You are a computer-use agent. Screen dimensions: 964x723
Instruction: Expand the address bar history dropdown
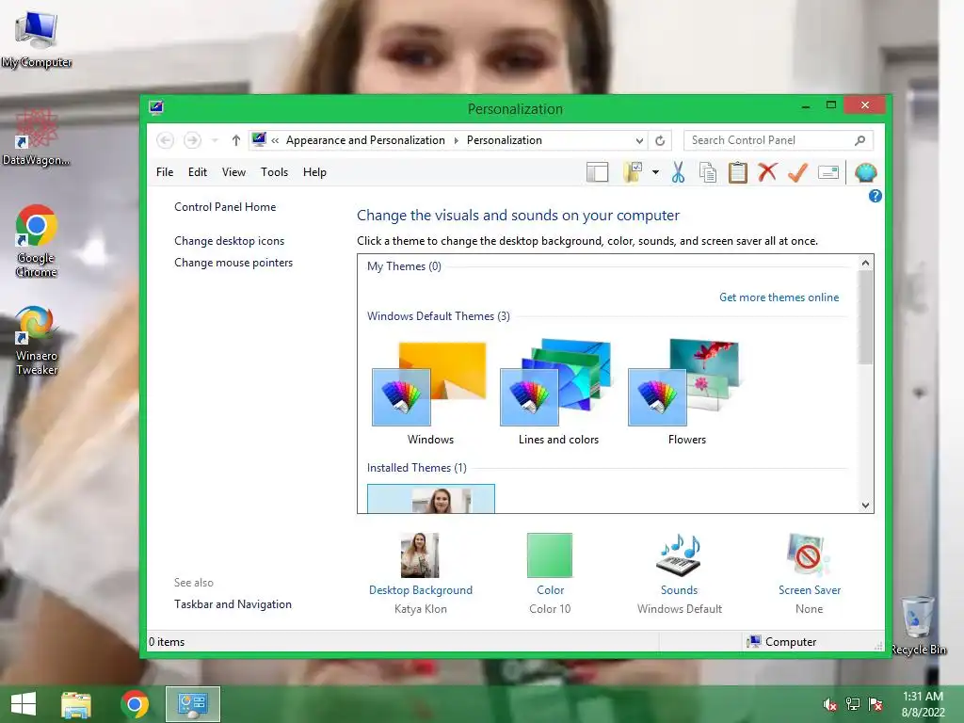click(639, 141)
